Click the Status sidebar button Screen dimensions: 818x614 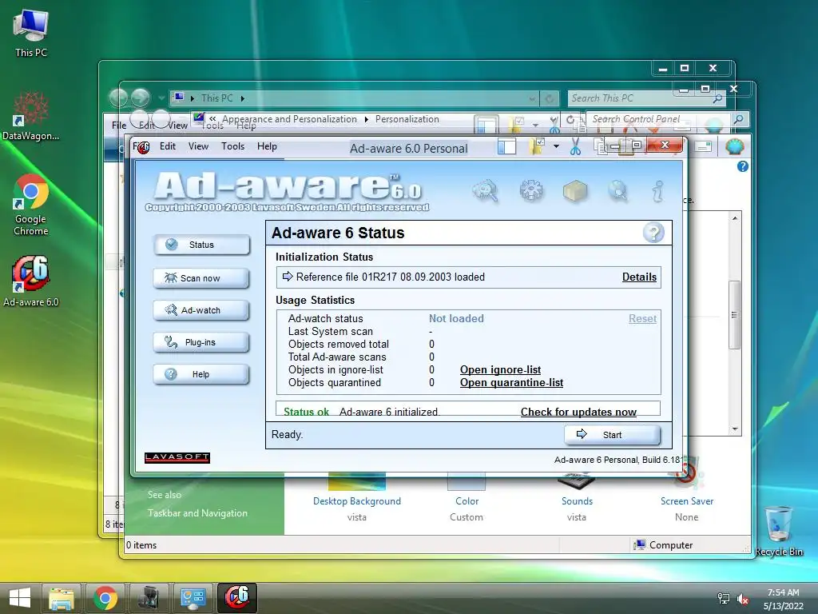click(201, 245)
